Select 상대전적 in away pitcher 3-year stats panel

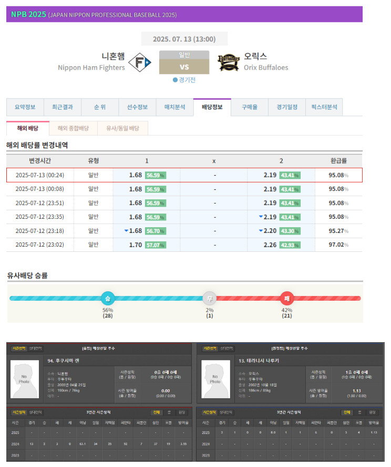(226, 412)
